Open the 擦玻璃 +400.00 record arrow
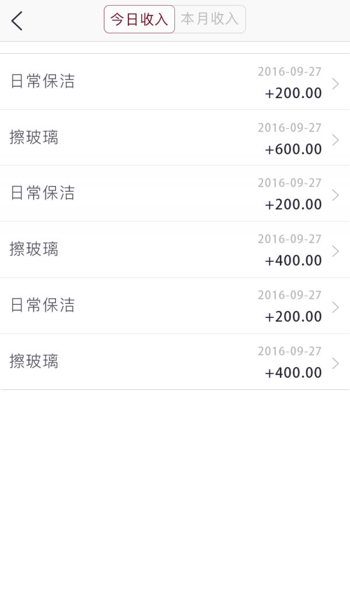This screenshot has width=350, height=605. pyautogui.click(x=335, y=251)
